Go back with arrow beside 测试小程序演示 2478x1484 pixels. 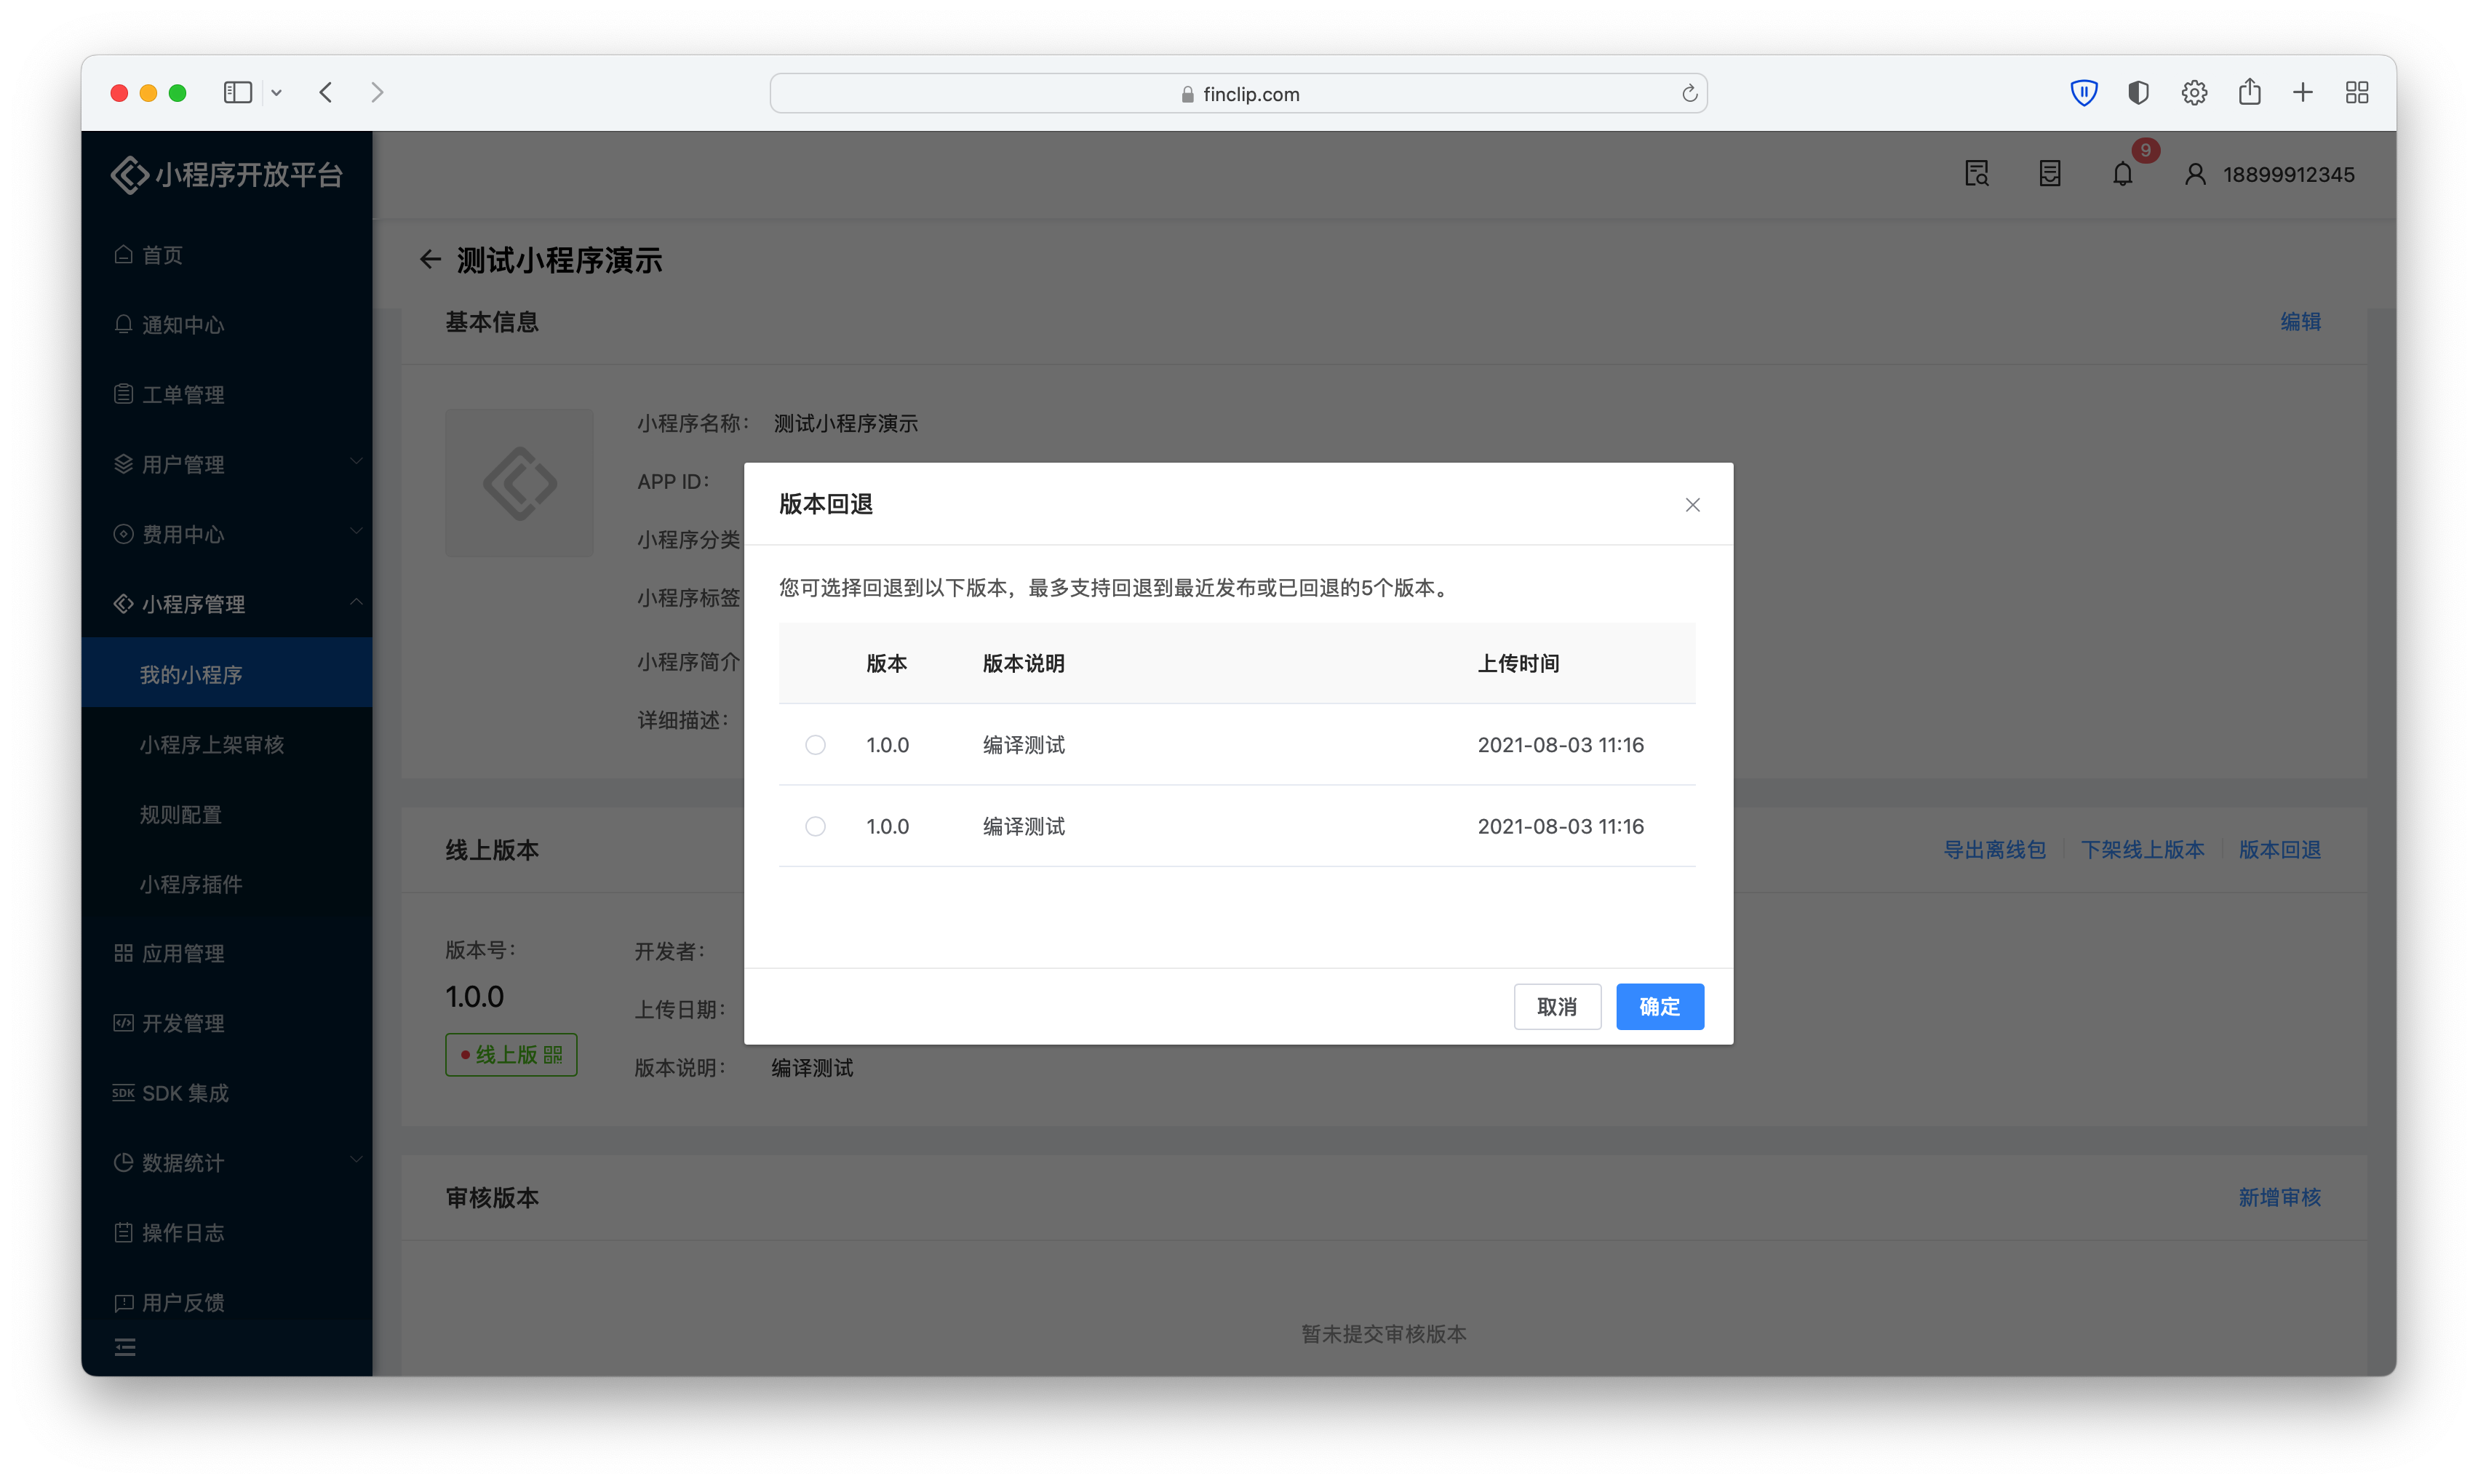pyautogui.click(x=430, y=260)
